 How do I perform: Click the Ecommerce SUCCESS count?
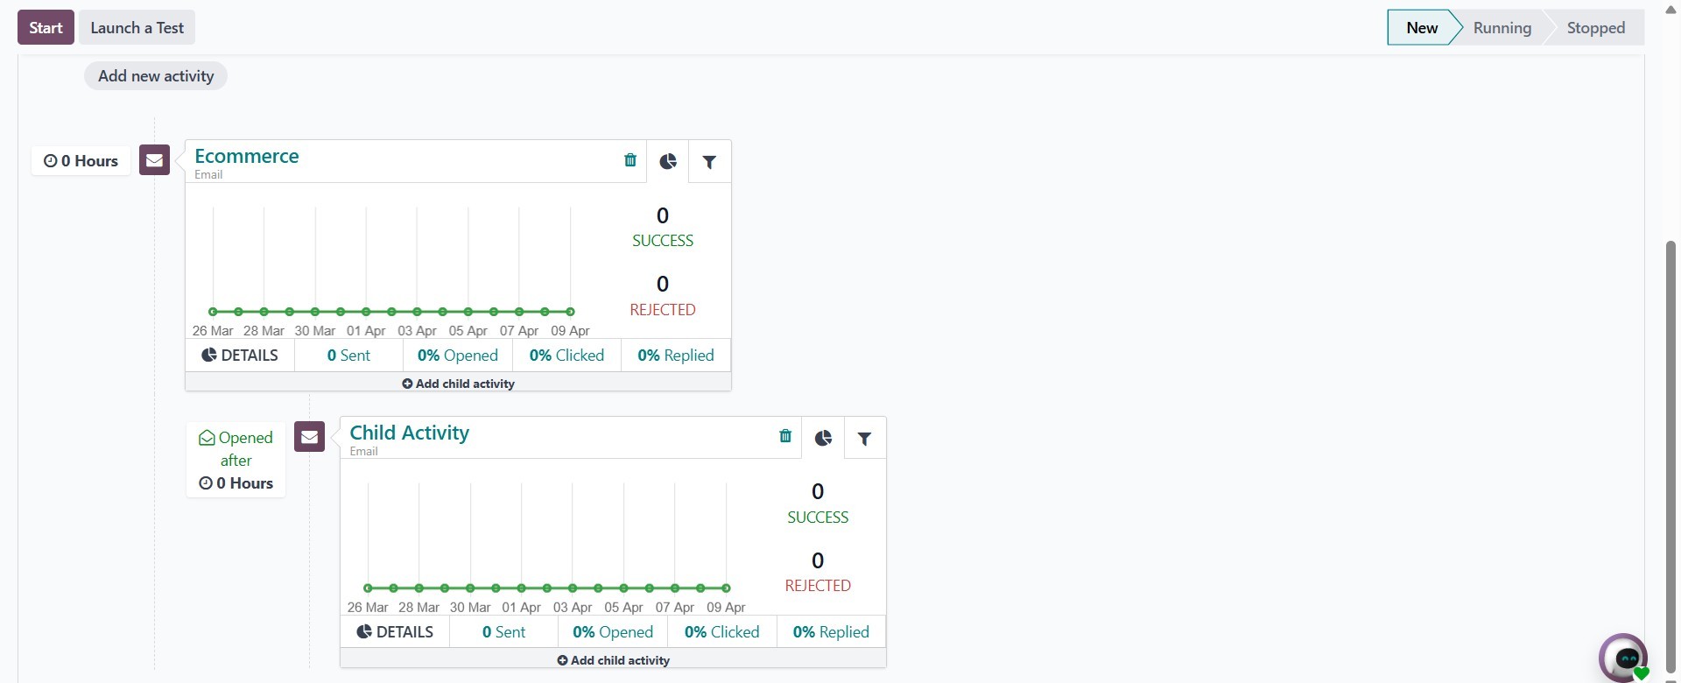[663, 226]
